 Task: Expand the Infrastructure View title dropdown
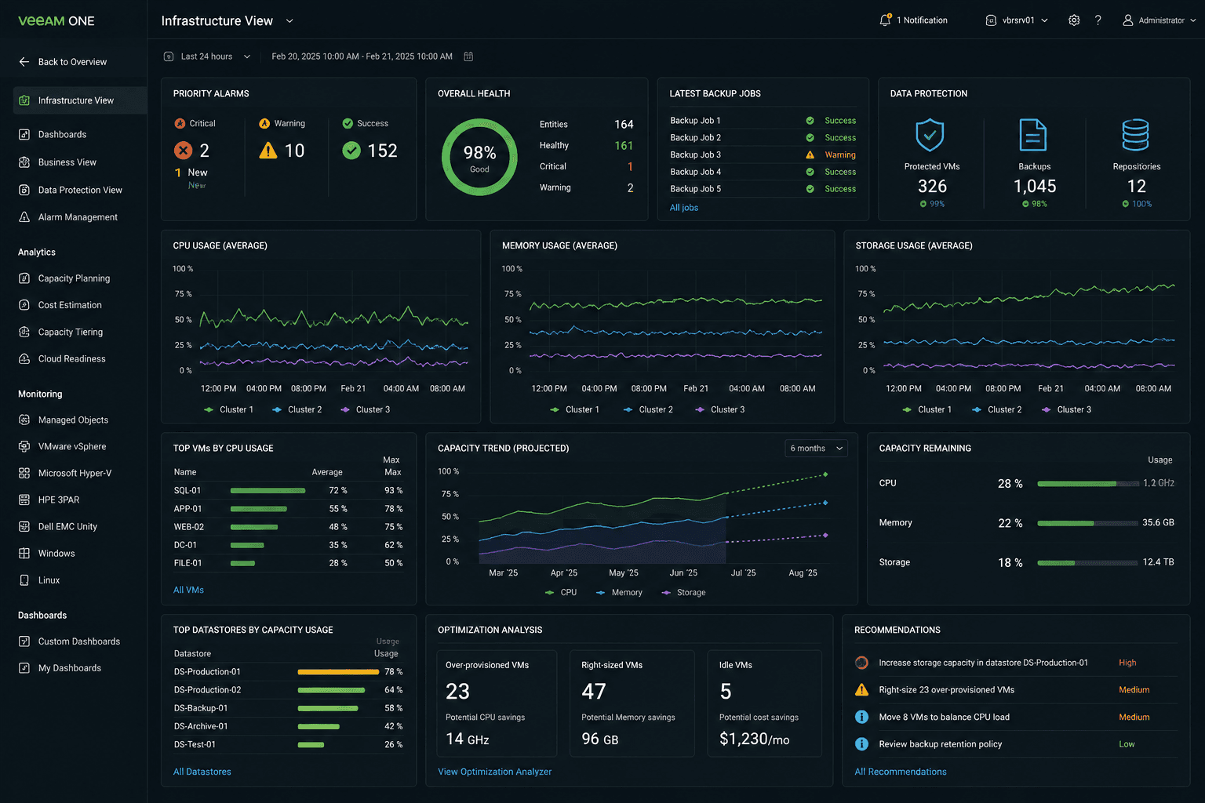[289, 21]
